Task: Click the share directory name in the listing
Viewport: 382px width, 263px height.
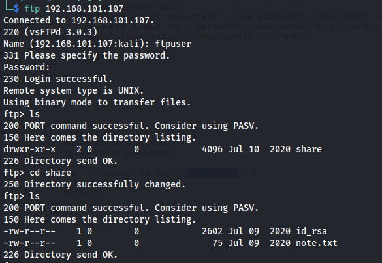Action: click(309, 149)
